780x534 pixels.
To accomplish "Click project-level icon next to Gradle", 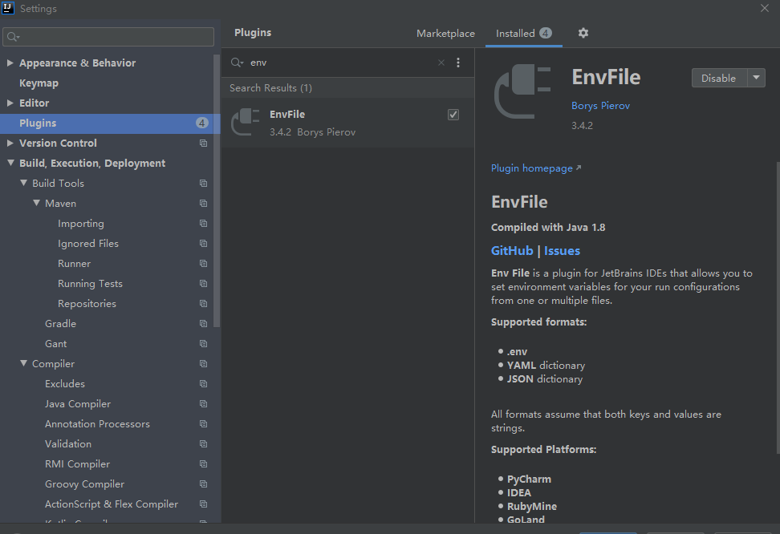I will click(x=204, y=324).
